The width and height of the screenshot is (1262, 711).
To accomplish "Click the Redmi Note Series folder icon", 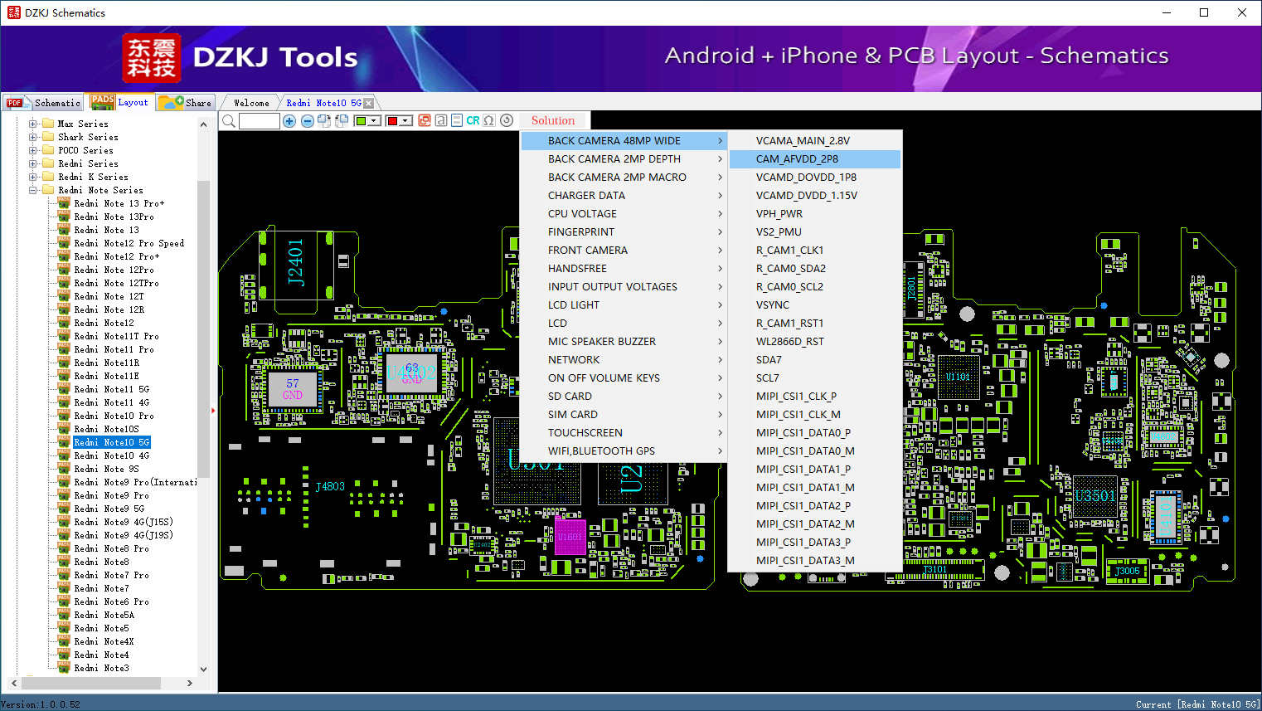I will [x=48, y=190].
